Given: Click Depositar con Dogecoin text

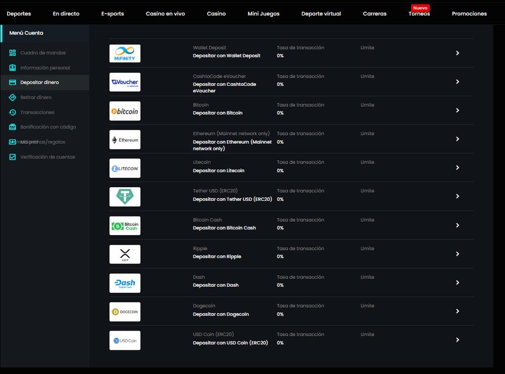Looking at the screenshot, I should pos(221,314).
